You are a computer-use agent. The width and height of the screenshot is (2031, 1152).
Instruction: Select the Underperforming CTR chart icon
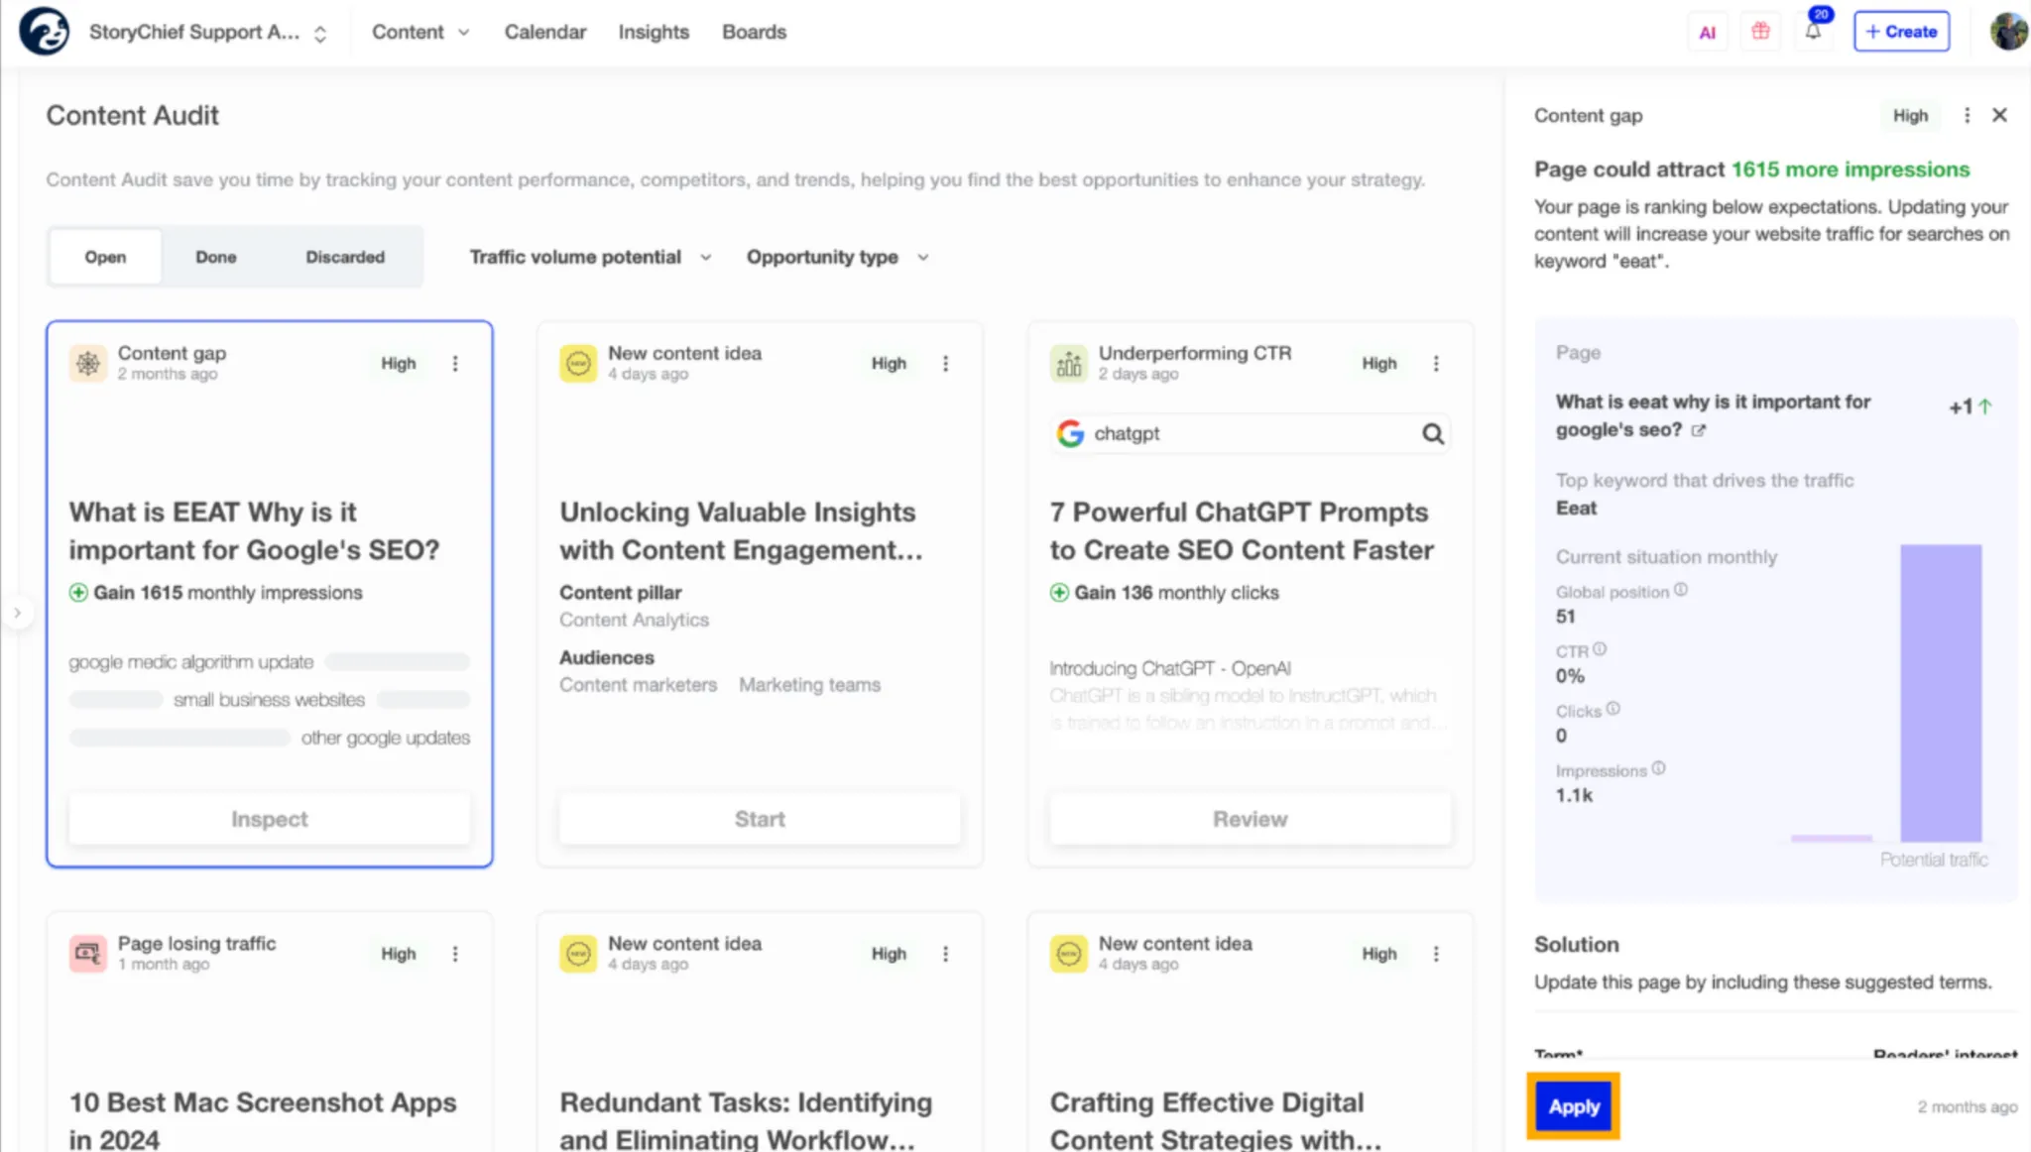(x=1068, y=363)
